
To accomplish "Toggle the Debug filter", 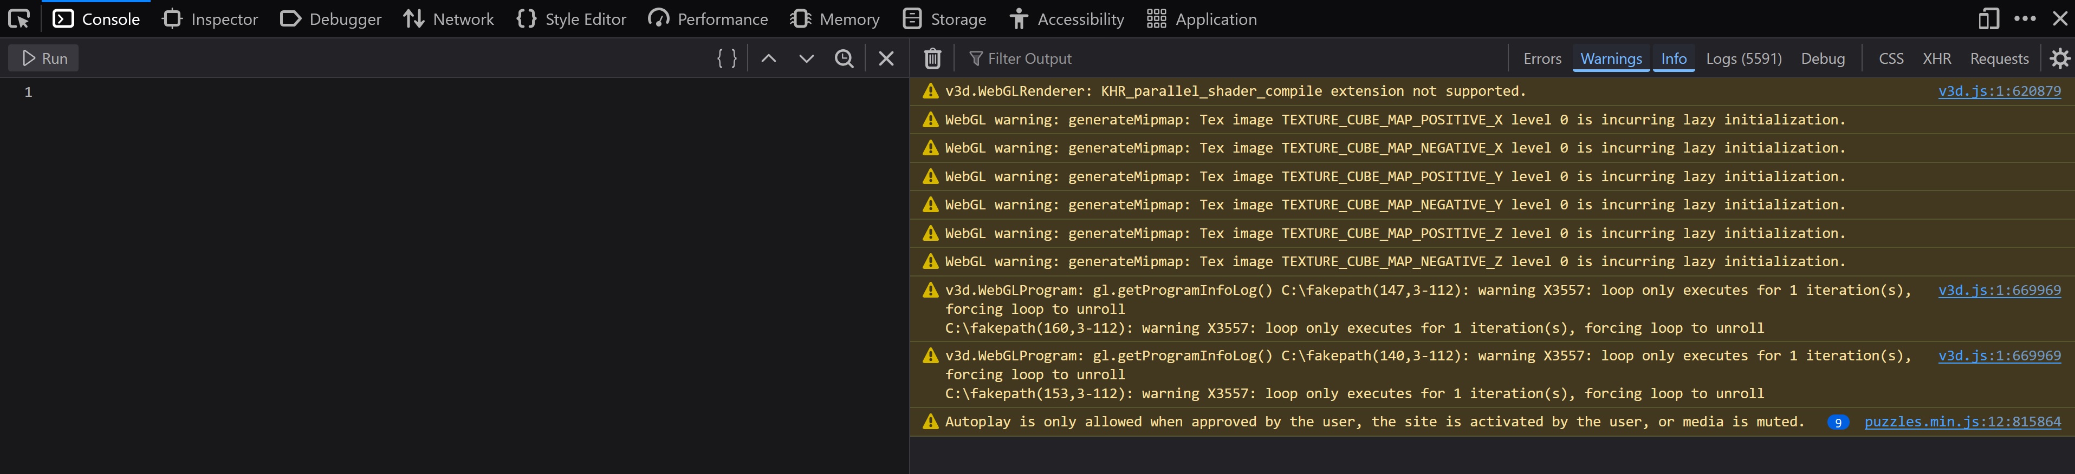I will (x=1823, y=59).
